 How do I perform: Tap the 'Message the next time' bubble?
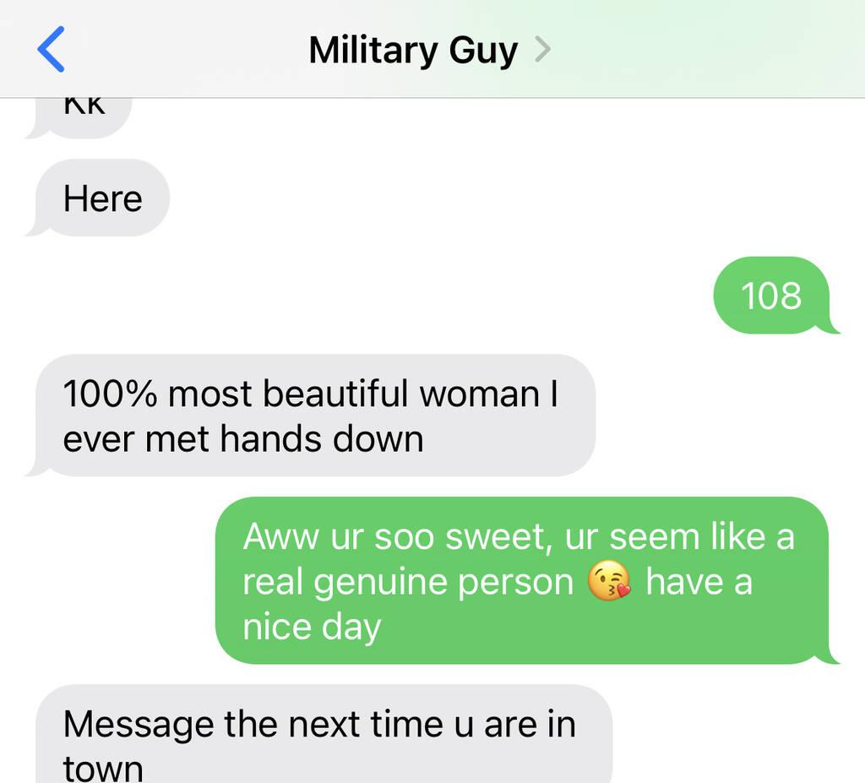point(320,734)
